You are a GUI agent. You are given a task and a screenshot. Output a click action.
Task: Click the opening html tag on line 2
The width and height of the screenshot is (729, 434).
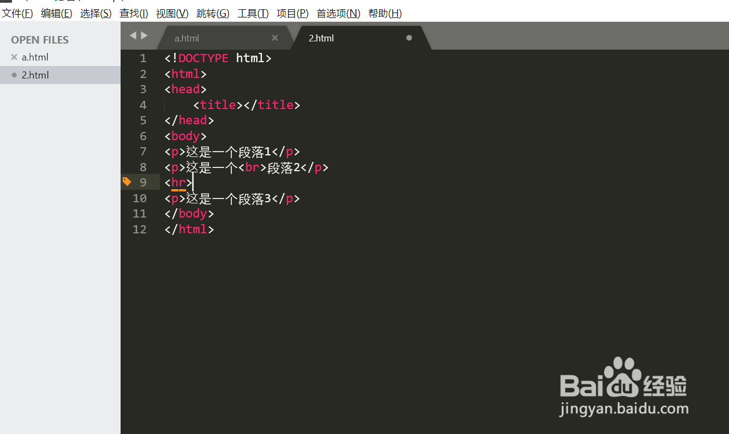pyautogui.click(x=186, y=74)
